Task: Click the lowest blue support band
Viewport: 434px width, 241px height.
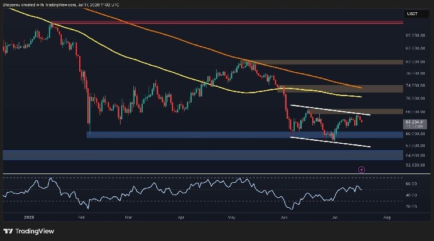Action: (203, 155)
